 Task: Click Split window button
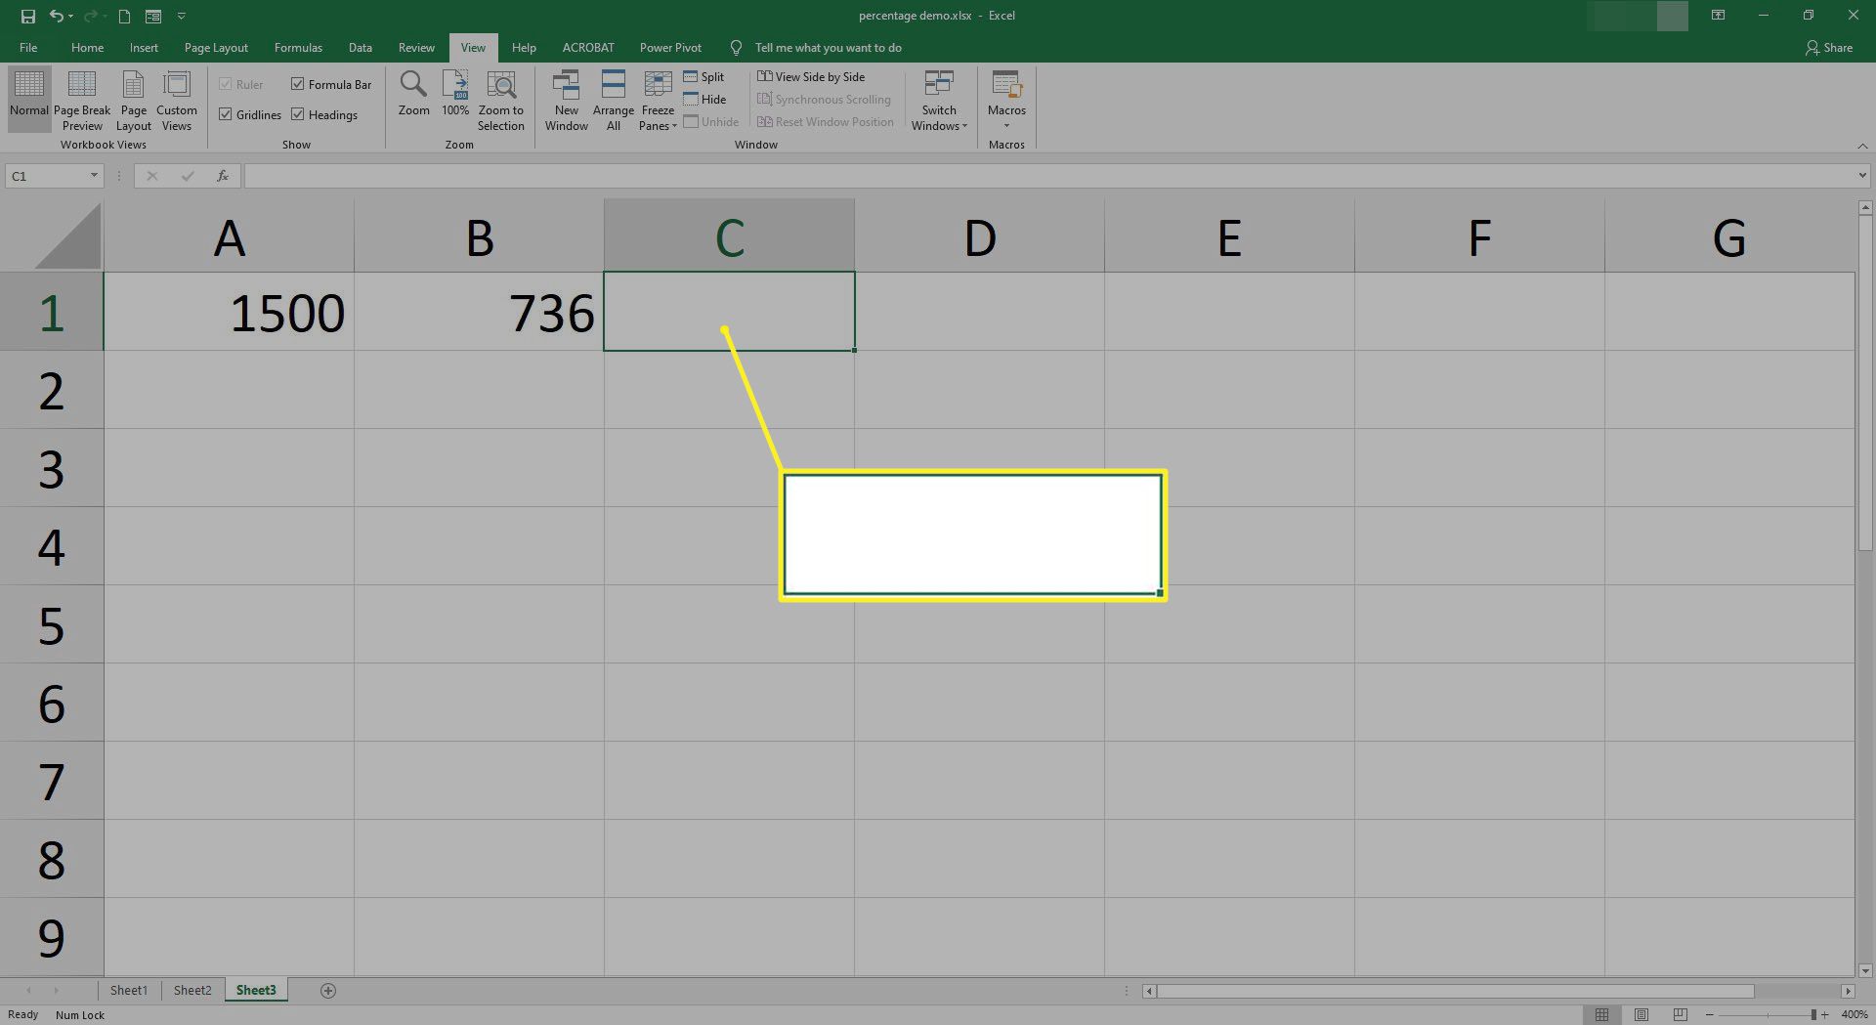click(703, 76)
